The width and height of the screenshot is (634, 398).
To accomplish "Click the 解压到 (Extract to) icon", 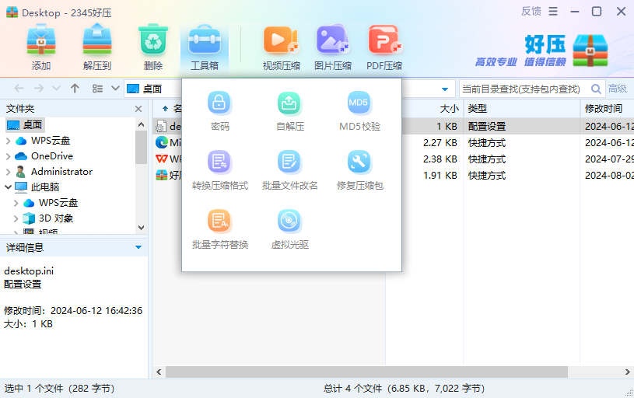I will coord(97,40).
